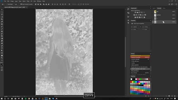Run the Frequency Separation action
Viewport: 178px width, 100px height.
(140, 57)
